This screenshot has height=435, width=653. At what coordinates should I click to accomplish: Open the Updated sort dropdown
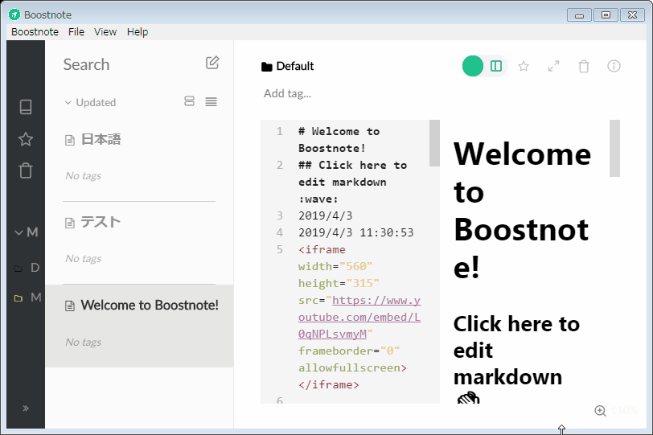point(90,102)
